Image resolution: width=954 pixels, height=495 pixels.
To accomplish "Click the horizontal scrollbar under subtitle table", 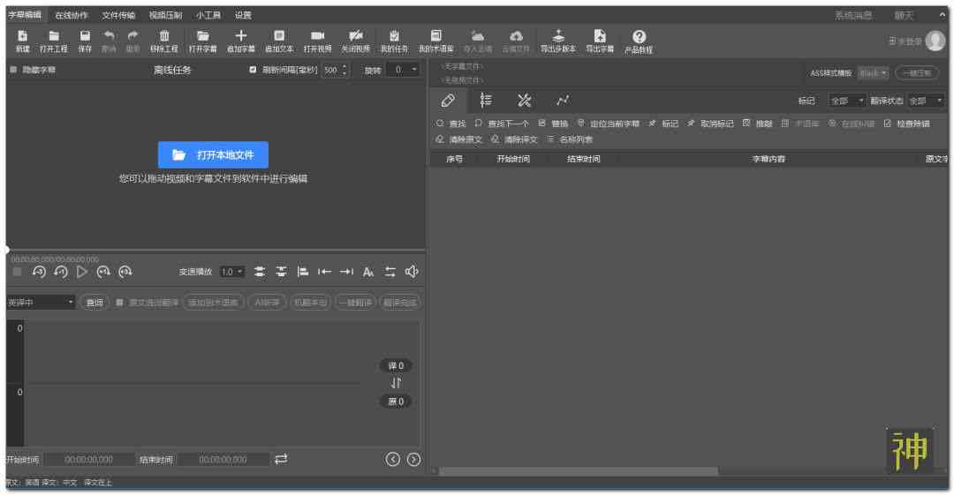I will click(x=578, y=471).
